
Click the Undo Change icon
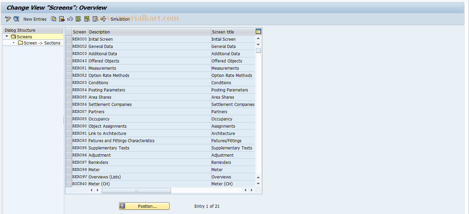[x=70, y=19]
